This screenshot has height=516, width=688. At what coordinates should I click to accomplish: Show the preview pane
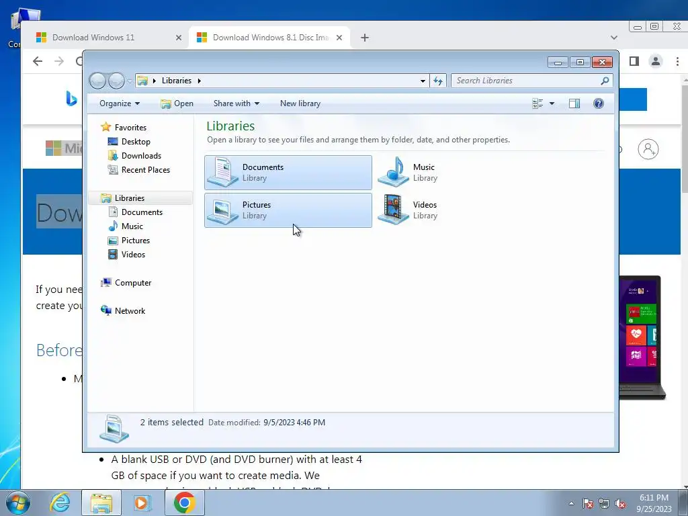point(574,103)
